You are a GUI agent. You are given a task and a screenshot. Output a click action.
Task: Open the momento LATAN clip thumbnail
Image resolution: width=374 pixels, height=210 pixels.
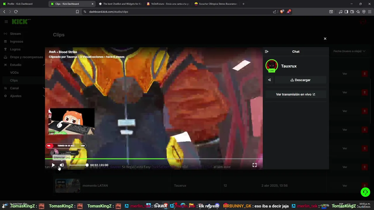pos(67,185)
